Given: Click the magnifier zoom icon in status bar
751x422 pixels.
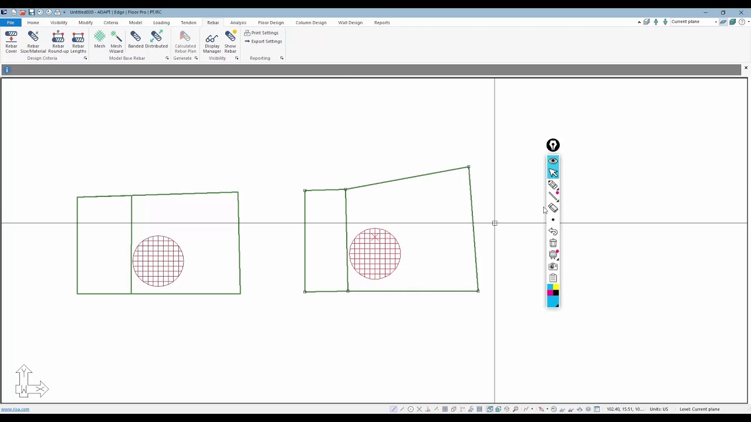Looking at the screenshot, I should coord(516,409).
